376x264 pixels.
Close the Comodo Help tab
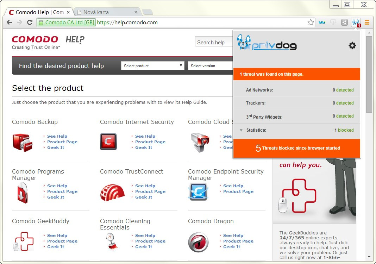pyautogui.click(x=68, y=12)
